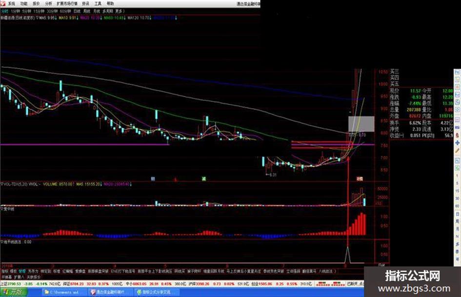Select the 季 sidebar period button
Image resolution: width=461 pixels, height=297 pixels.
click(x=457, y=252)
